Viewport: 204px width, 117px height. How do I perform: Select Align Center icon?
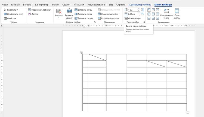(x=153, y=14)
